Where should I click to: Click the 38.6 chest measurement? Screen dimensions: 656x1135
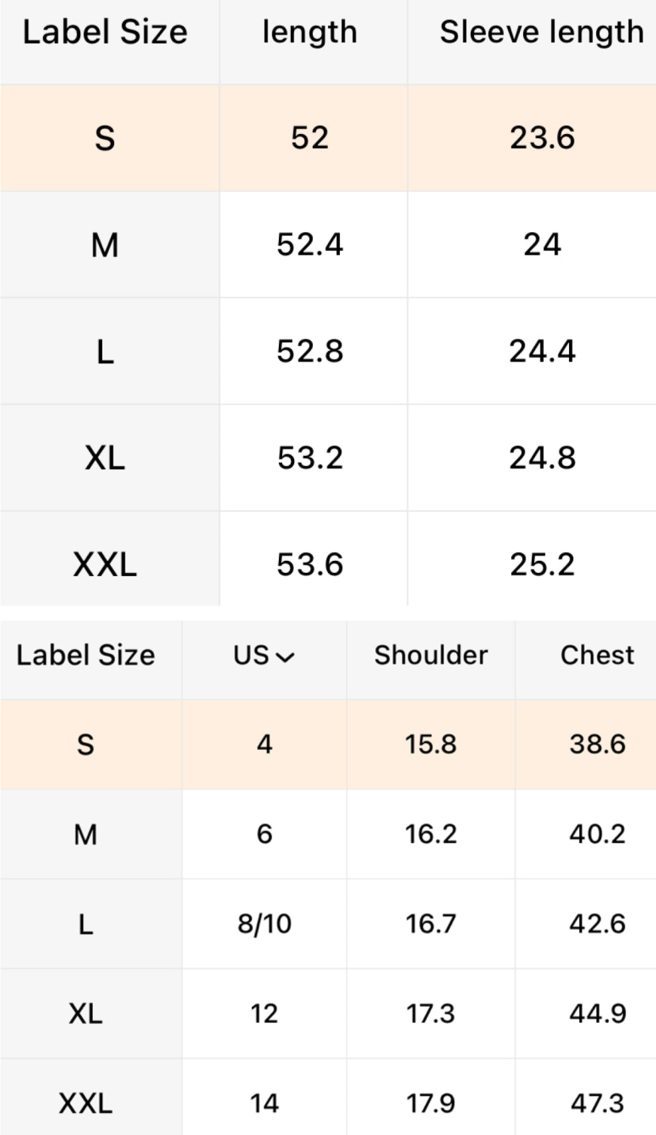(x=597, y=745)
